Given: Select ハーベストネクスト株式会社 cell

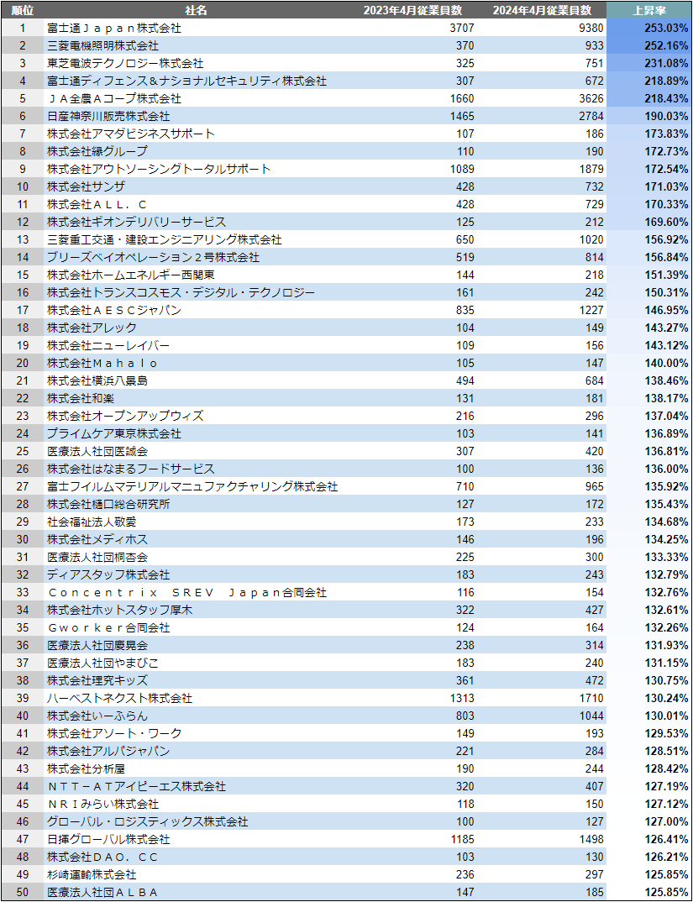Looking at the screenshot, I should point(120,699).
